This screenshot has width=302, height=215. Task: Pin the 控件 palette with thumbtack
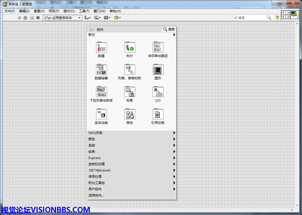(x=92, y=29)
